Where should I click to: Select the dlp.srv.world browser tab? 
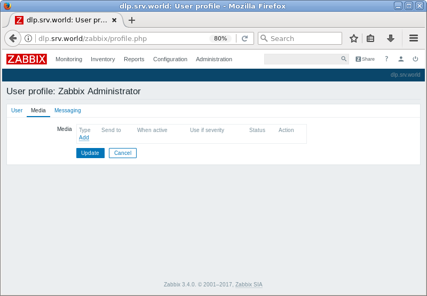click(67, 20)
